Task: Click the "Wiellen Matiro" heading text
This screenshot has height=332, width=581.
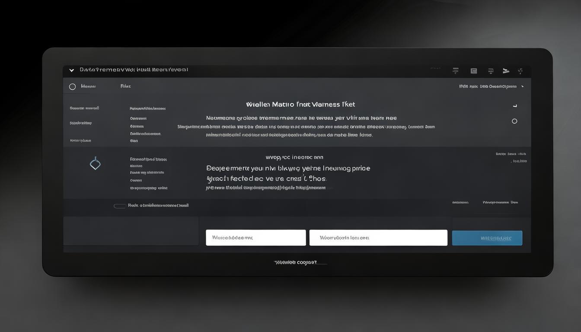Action: click(x=300, y=105)
